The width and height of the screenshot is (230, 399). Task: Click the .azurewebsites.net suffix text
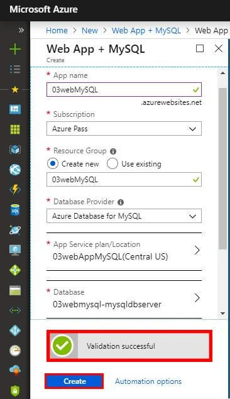point(172,102)
